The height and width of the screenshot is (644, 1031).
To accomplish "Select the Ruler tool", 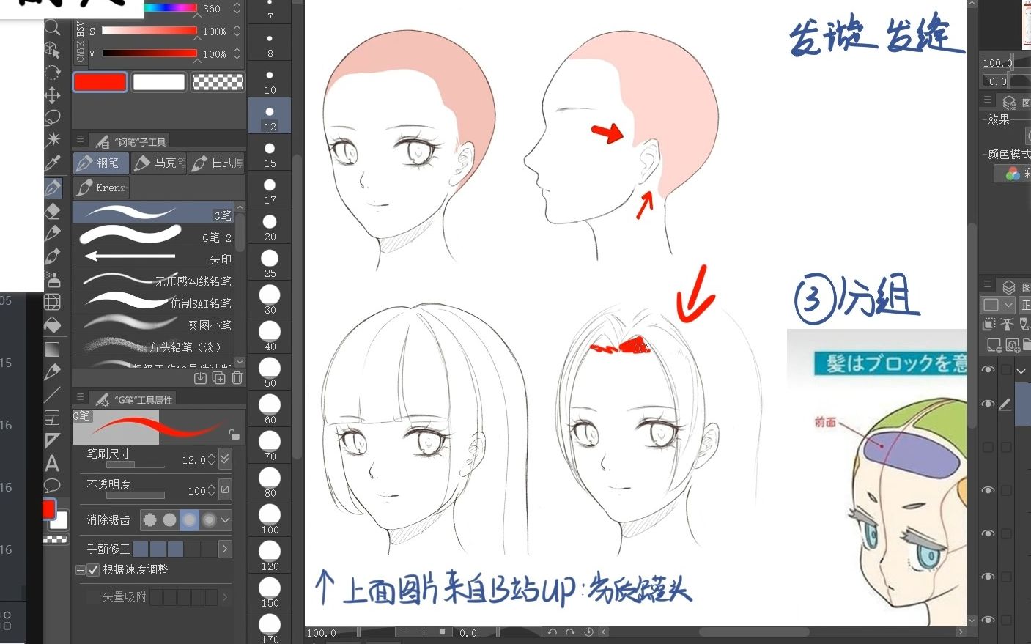I will pyautogui.click(x=52, y=440).
